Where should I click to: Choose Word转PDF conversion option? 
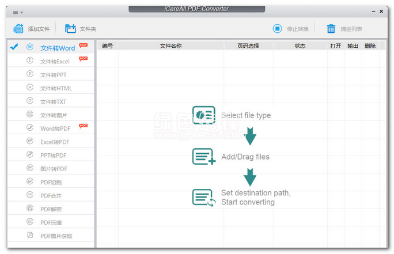55,128
